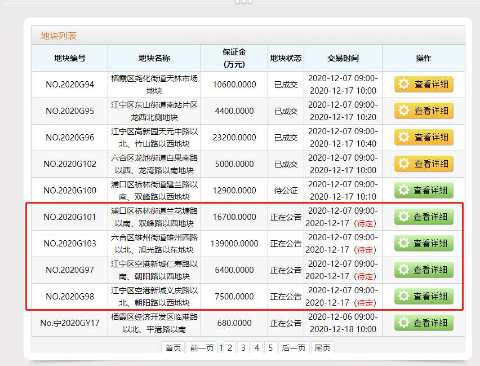
Task: Jump to page 2 of the list
Action: (x=230, y=348)
